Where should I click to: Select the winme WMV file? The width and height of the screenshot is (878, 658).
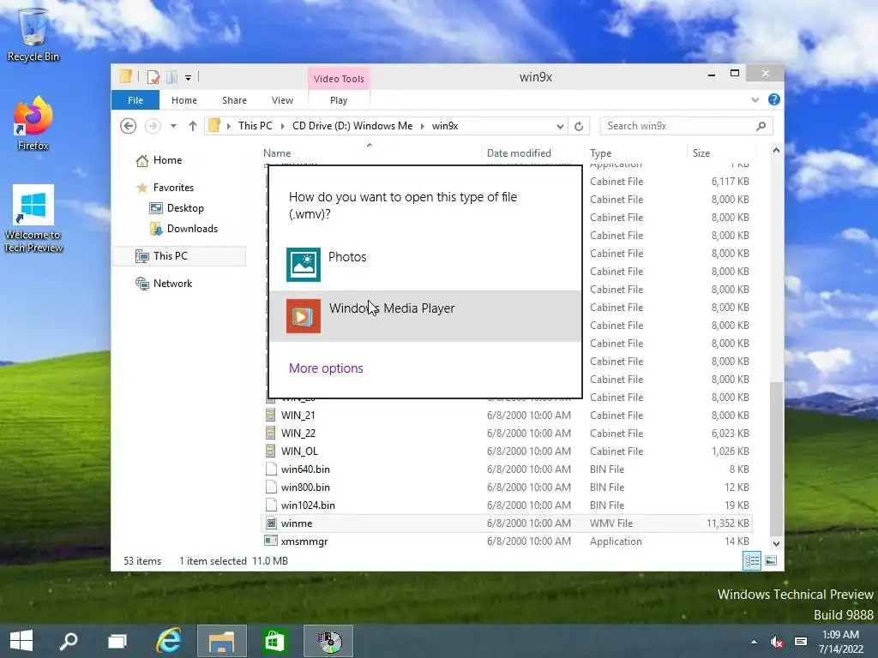[507, 523]
